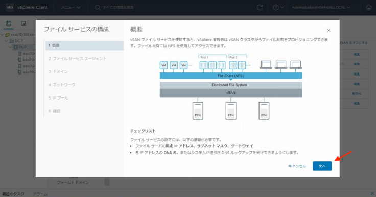
Task: Select the DC-7 datacenter in tree
Action: (x=19, y=41)
